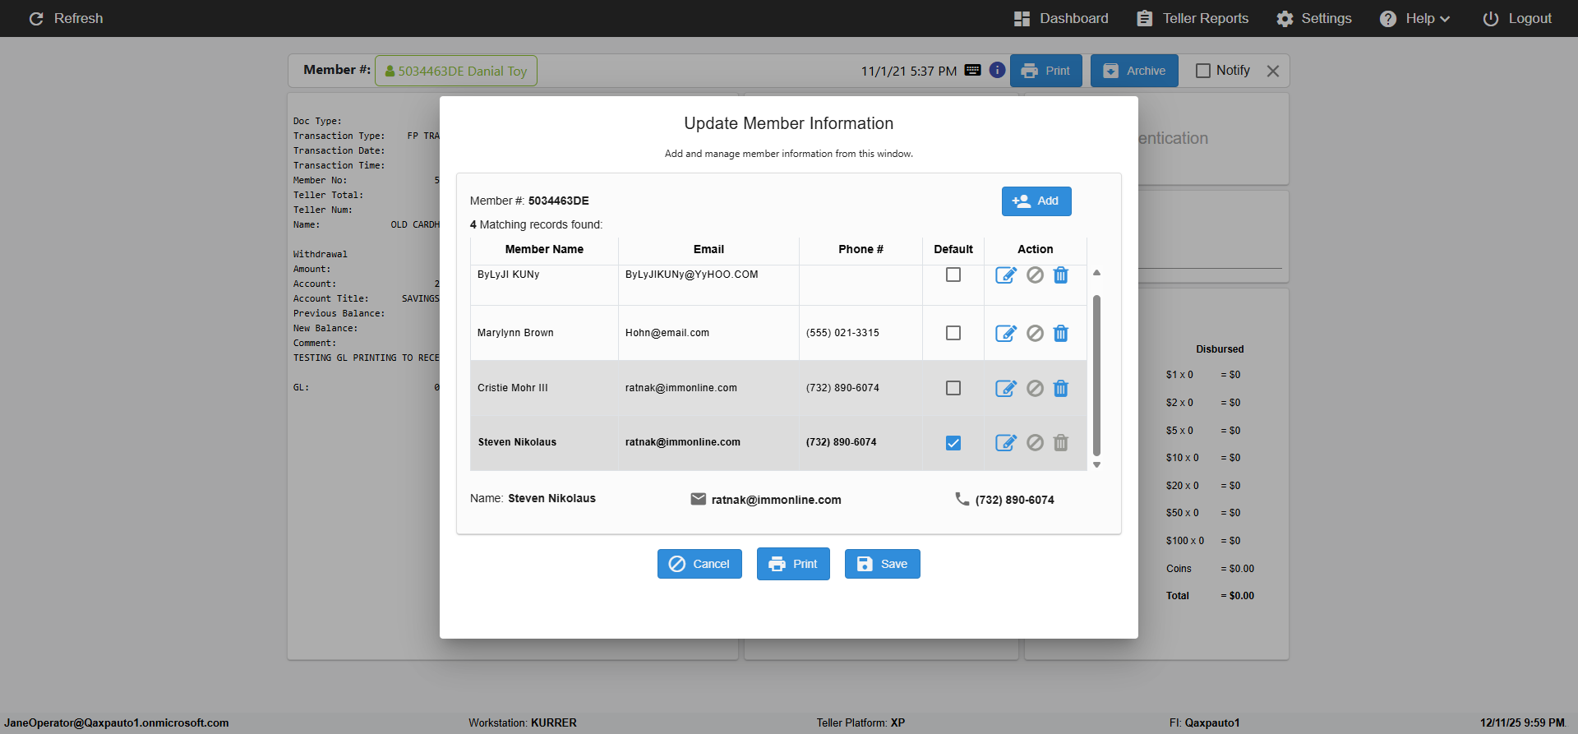Viewport: 1578px width, 734px height.
Task: Click member number 5034463DE in dialog
Action: tap(559, 201)
